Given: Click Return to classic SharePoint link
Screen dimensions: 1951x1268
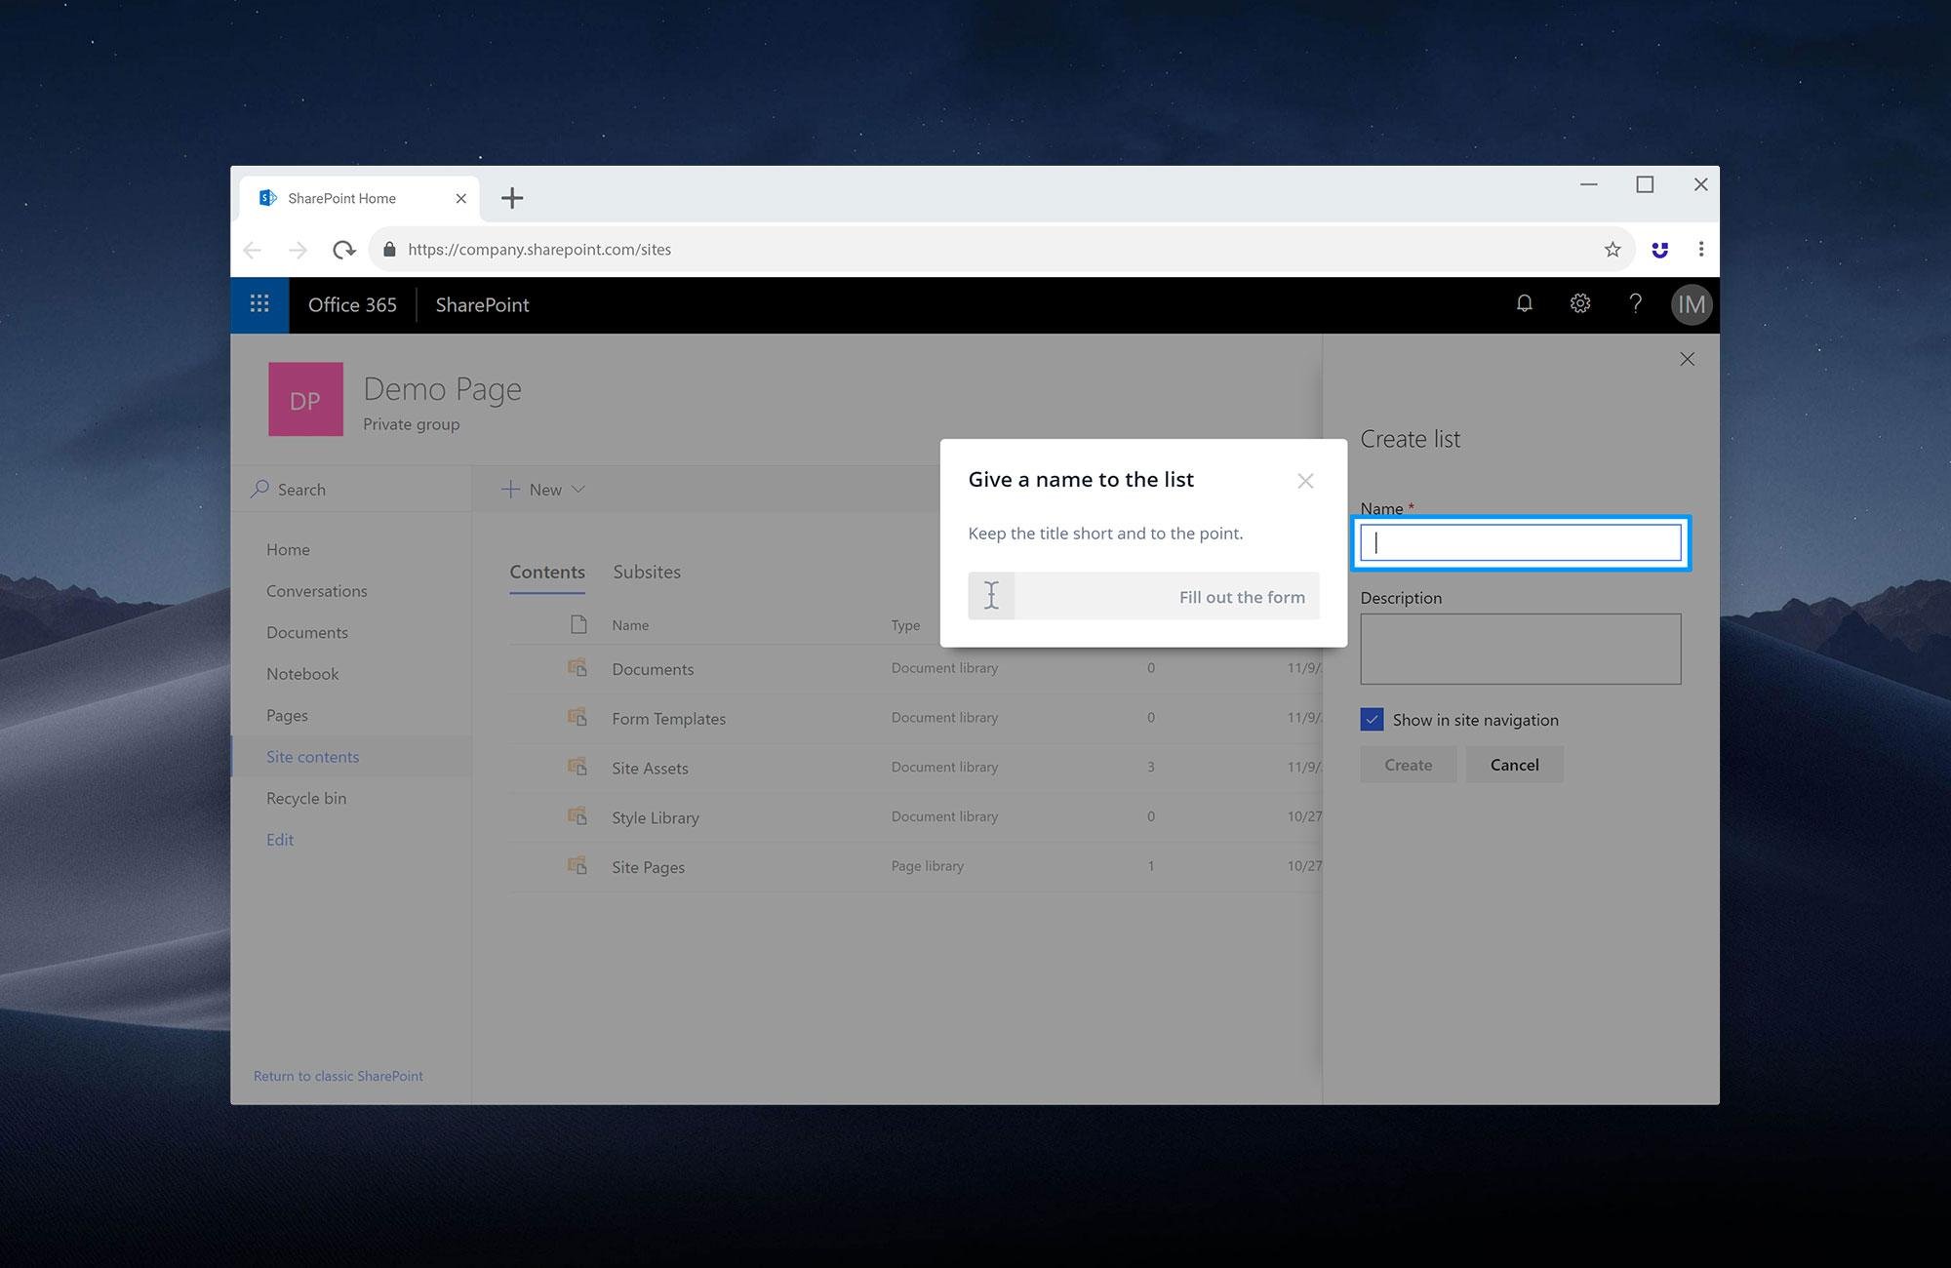Looking at the screenshot, I should point(338,1076).
